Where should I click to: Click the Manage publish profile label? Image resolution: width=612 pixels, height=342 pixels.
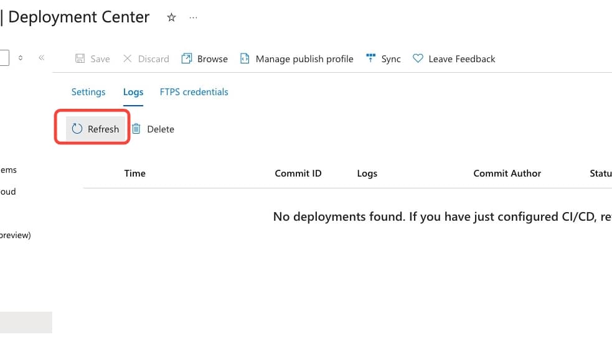pyautogui.click(x=304, y=59)
